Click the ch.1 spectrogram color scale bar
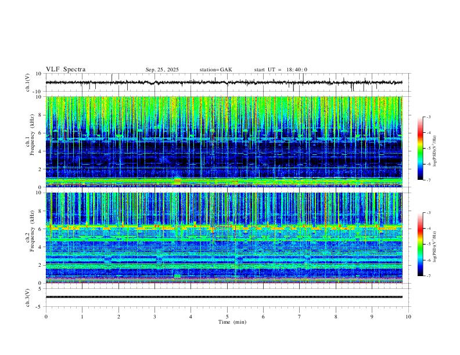 point(420,148)
